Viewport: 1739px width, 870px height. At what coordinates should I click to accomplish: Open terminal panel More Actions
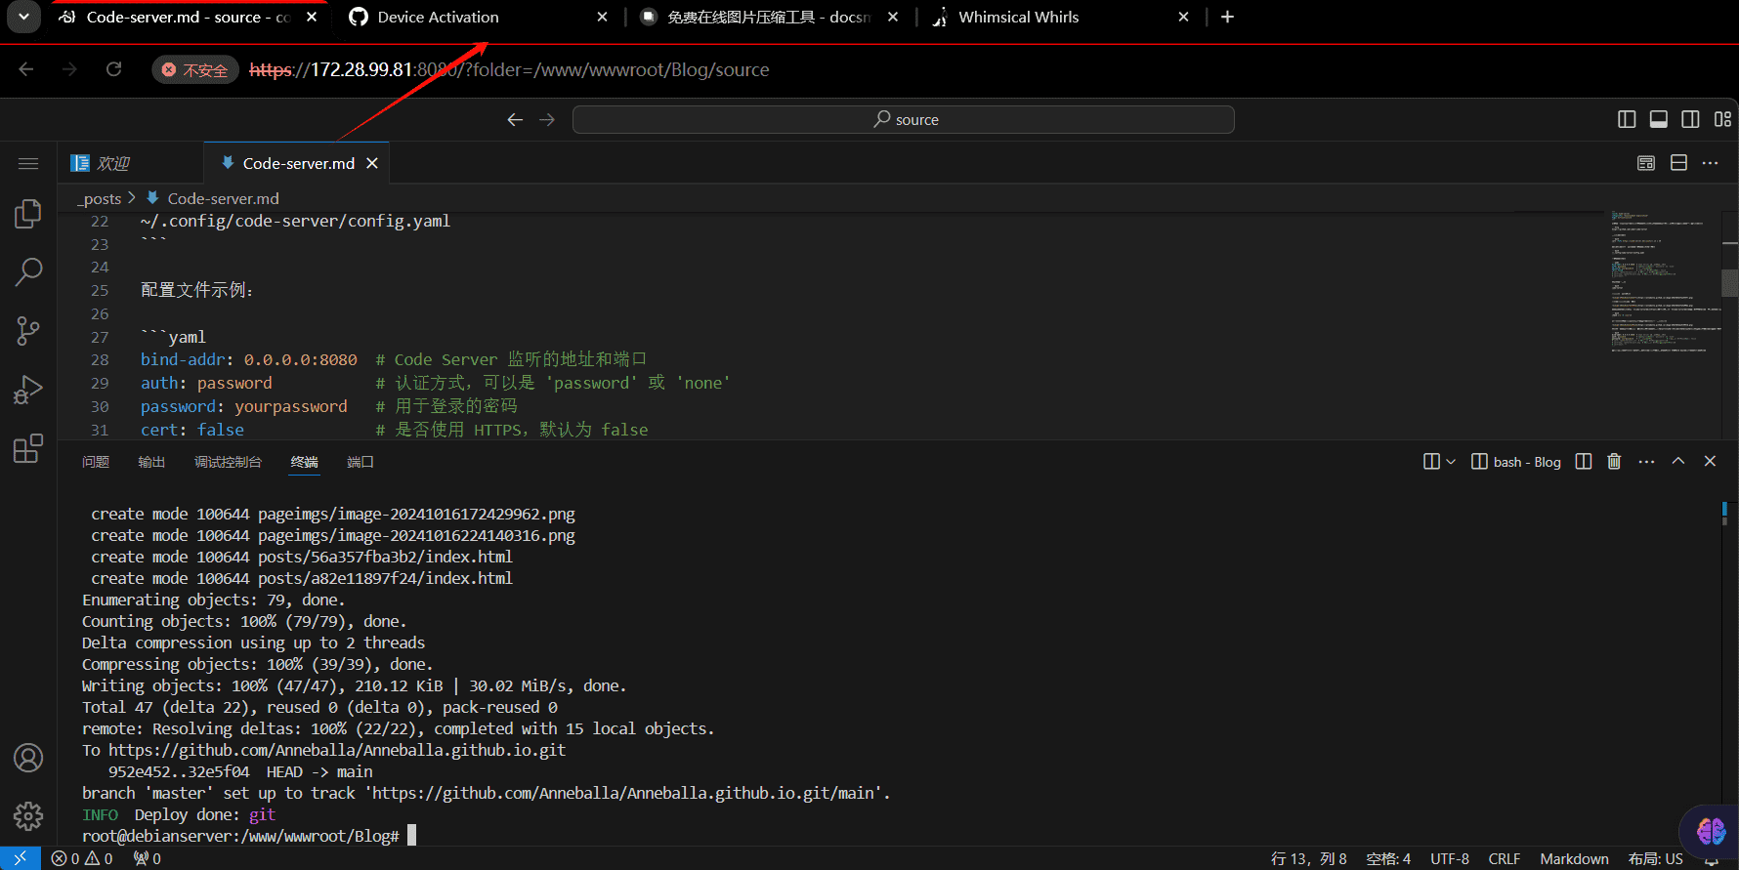tap(1646, 461)
